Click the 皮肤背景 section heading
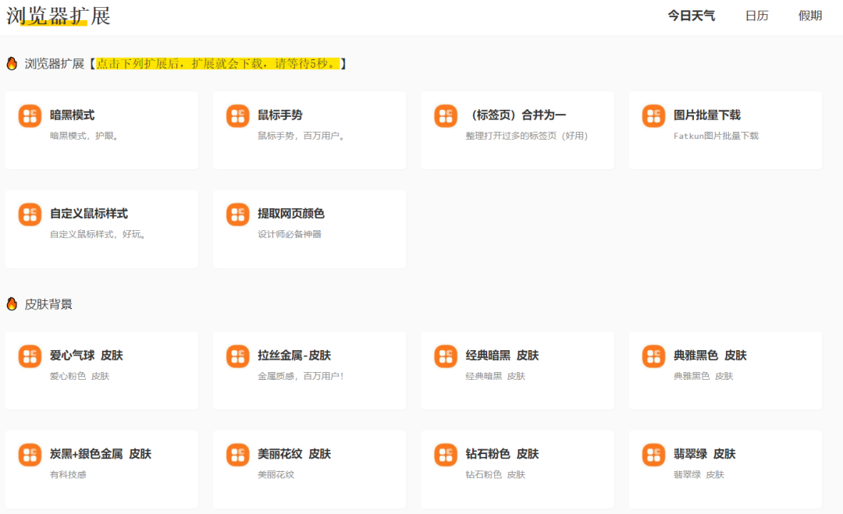Screen dimensions: 843x514 click(48, 304)
